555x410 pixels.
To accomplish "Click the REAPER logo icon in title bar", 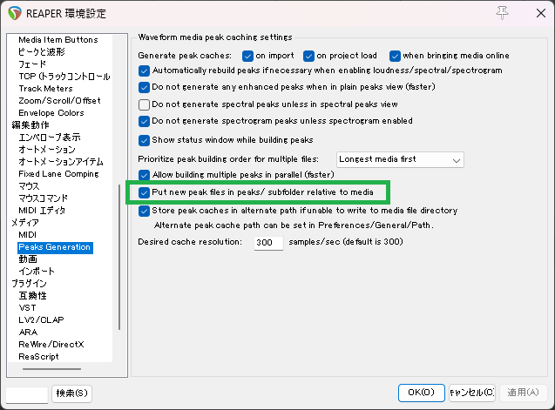I will click(x=15, y=13).
